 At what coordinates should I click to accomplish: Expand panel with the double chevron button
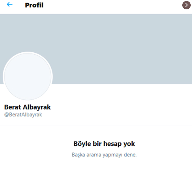pos(186,5)
